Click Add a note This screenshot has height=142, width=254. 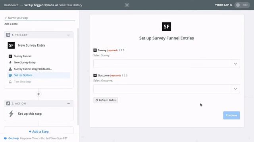click(11, 24)
